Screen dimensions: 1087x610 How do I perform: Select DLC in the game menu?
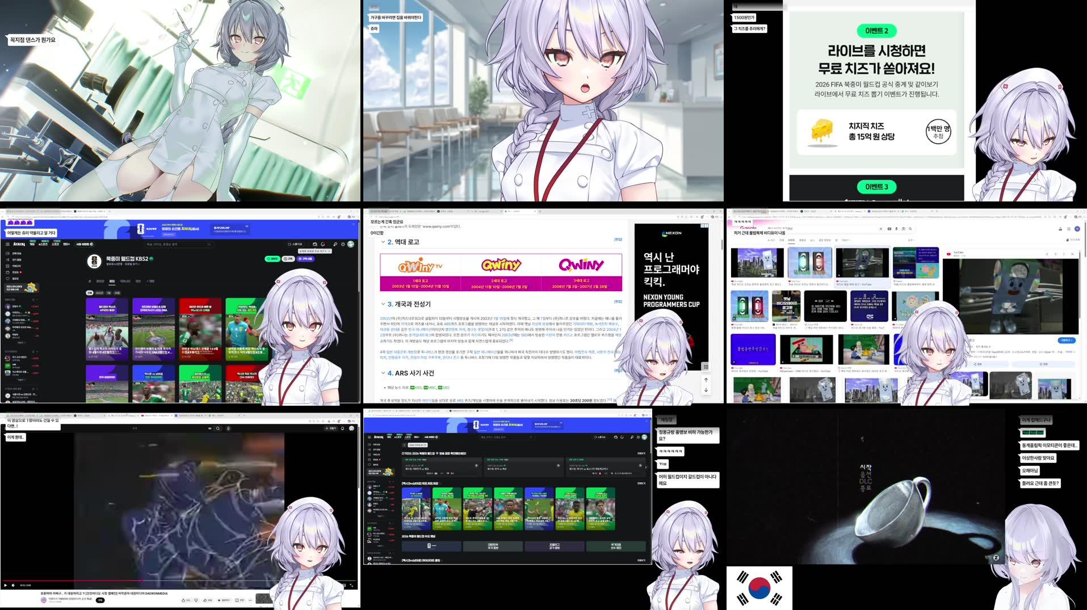[x=866, y=481]
